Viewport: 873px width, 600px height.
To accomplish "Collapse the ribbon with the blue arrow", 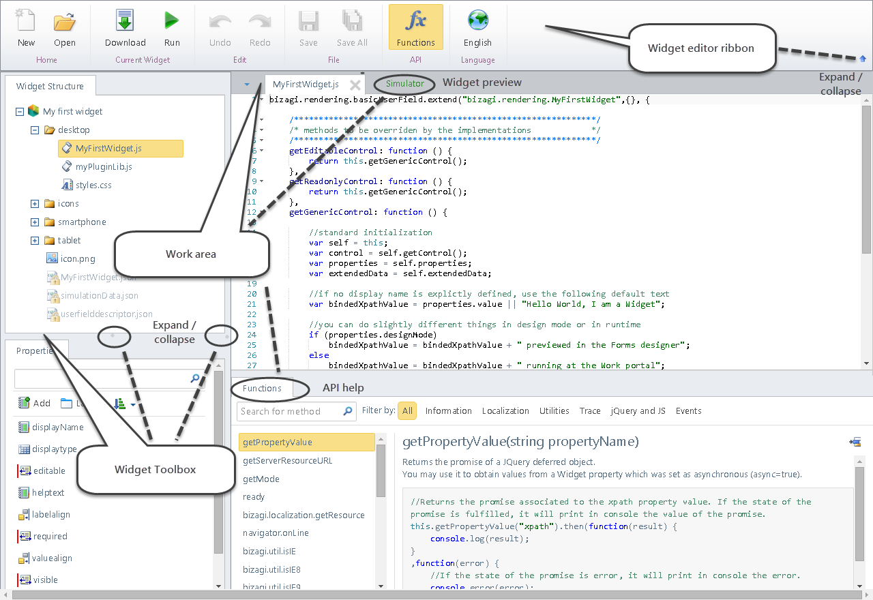I will point(863,59).
